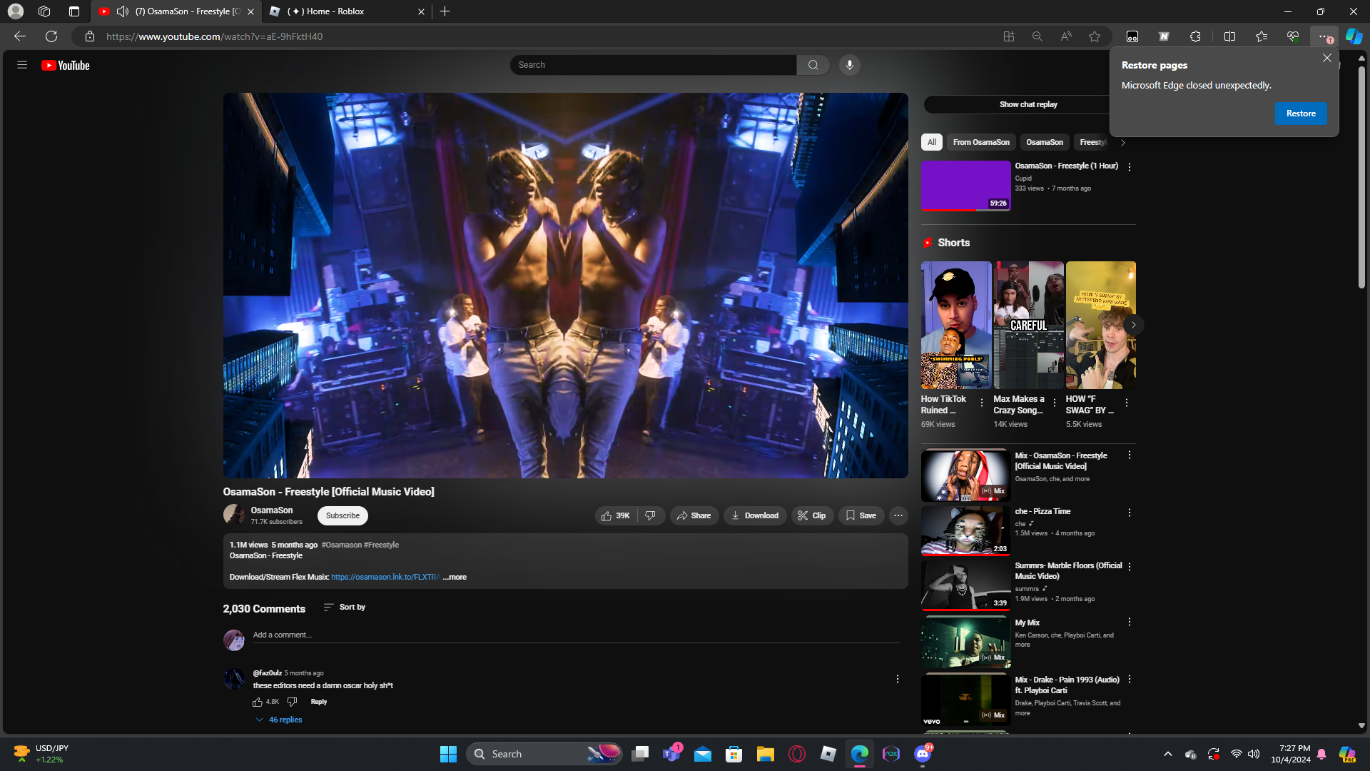Open the Windows taskbar Search box
Image resolution: width=1370 pixels, height=771 pixels.
544,754
